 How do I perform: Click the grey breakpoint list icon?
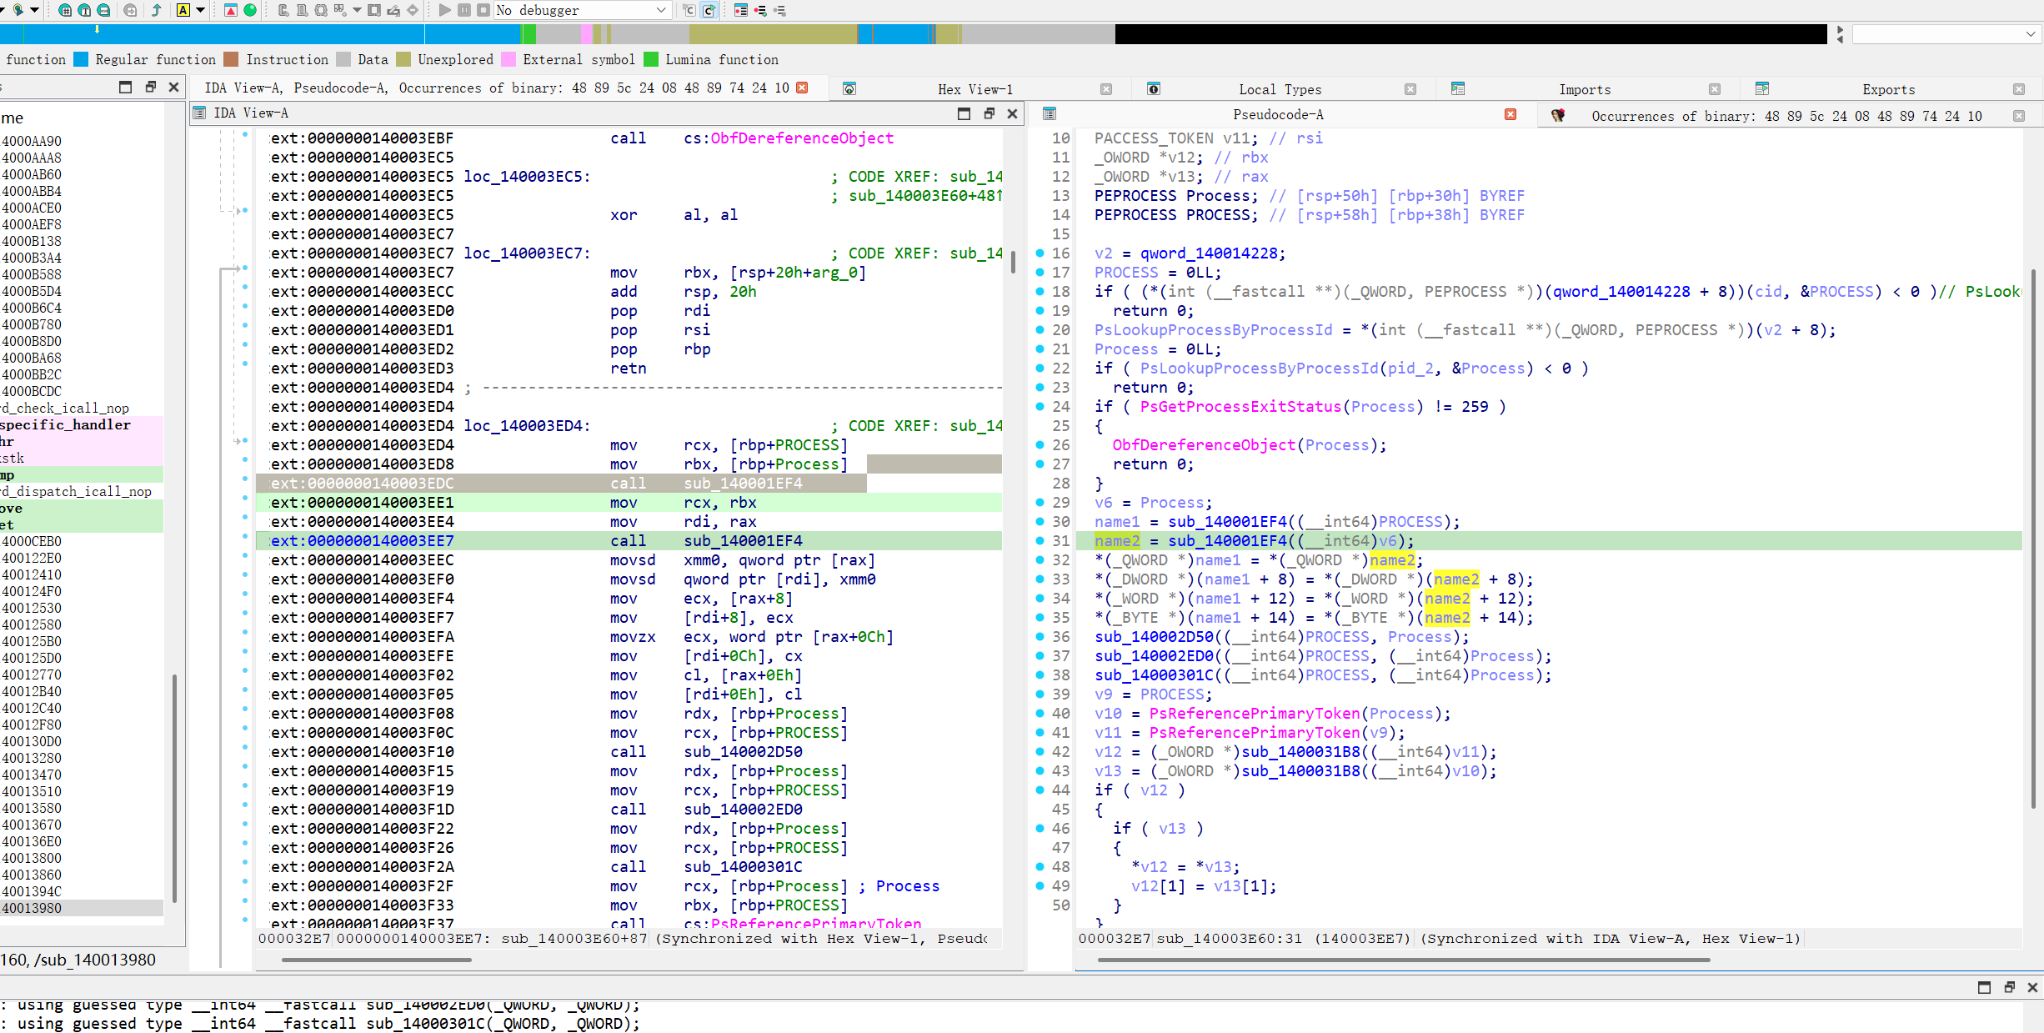click(779, 10)
